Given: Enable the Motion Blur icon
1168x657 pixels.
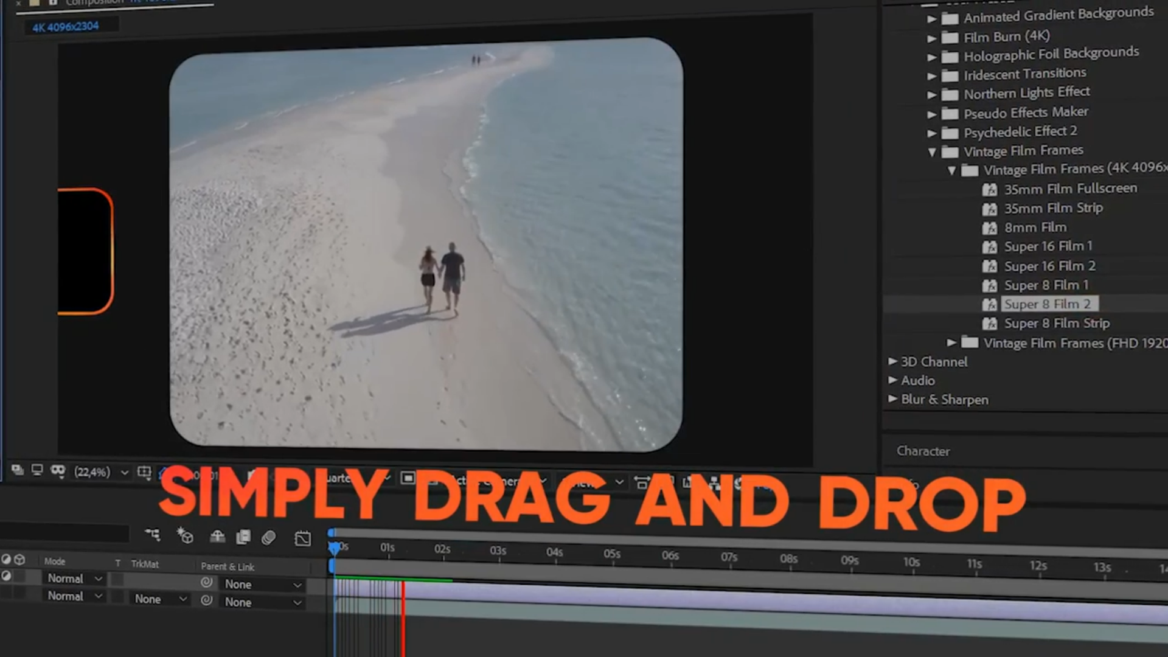Looking at the screenshot, I should (x=268, y=538).
